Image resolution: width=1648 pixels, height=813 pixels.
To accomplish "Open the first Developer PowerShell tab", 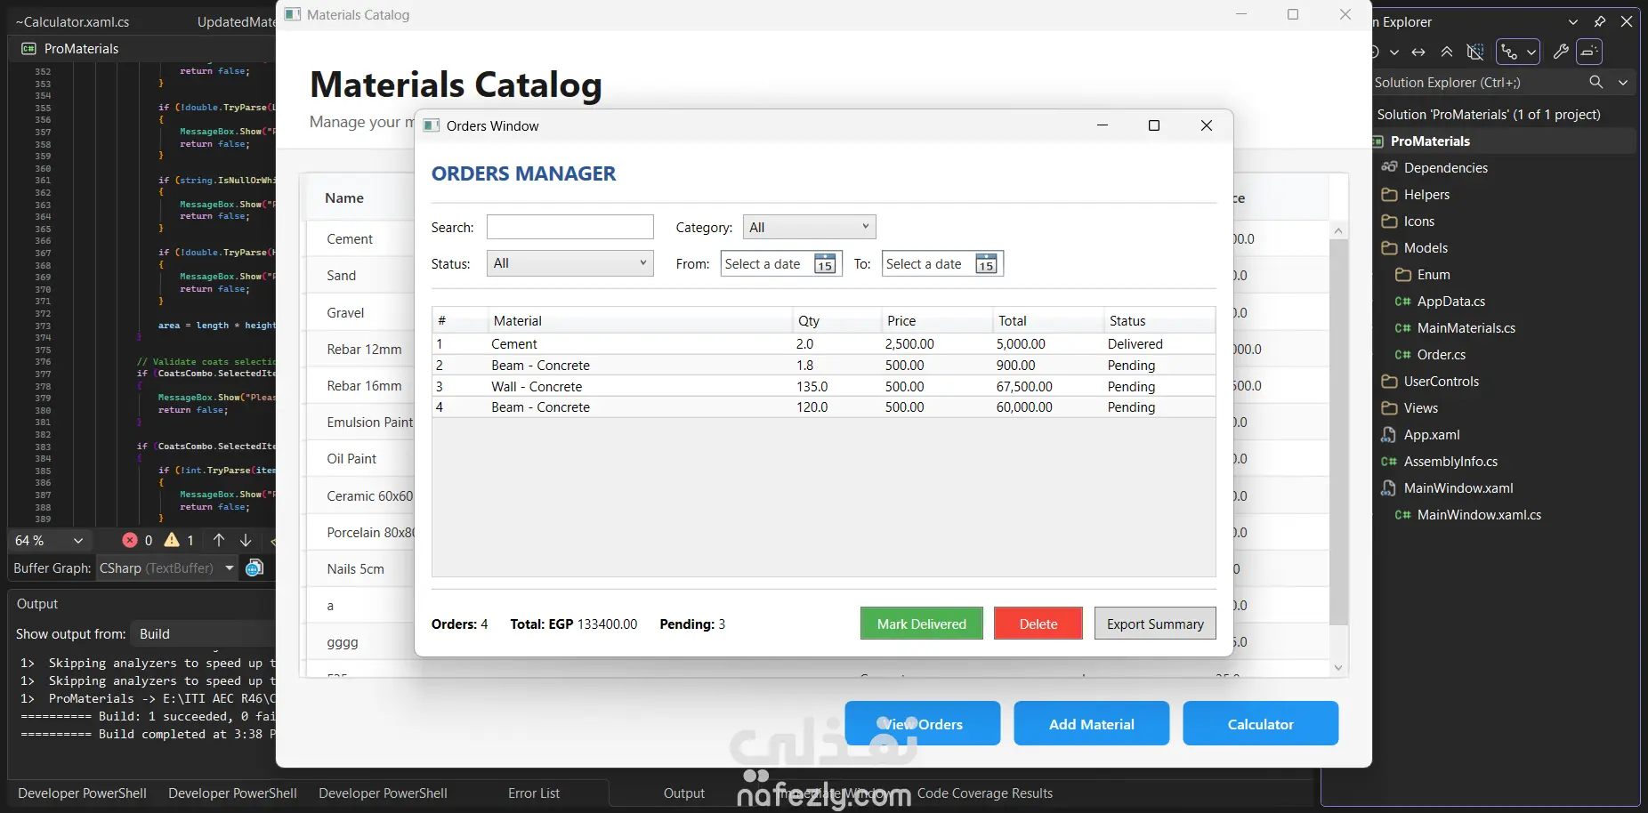I will 82,793.
